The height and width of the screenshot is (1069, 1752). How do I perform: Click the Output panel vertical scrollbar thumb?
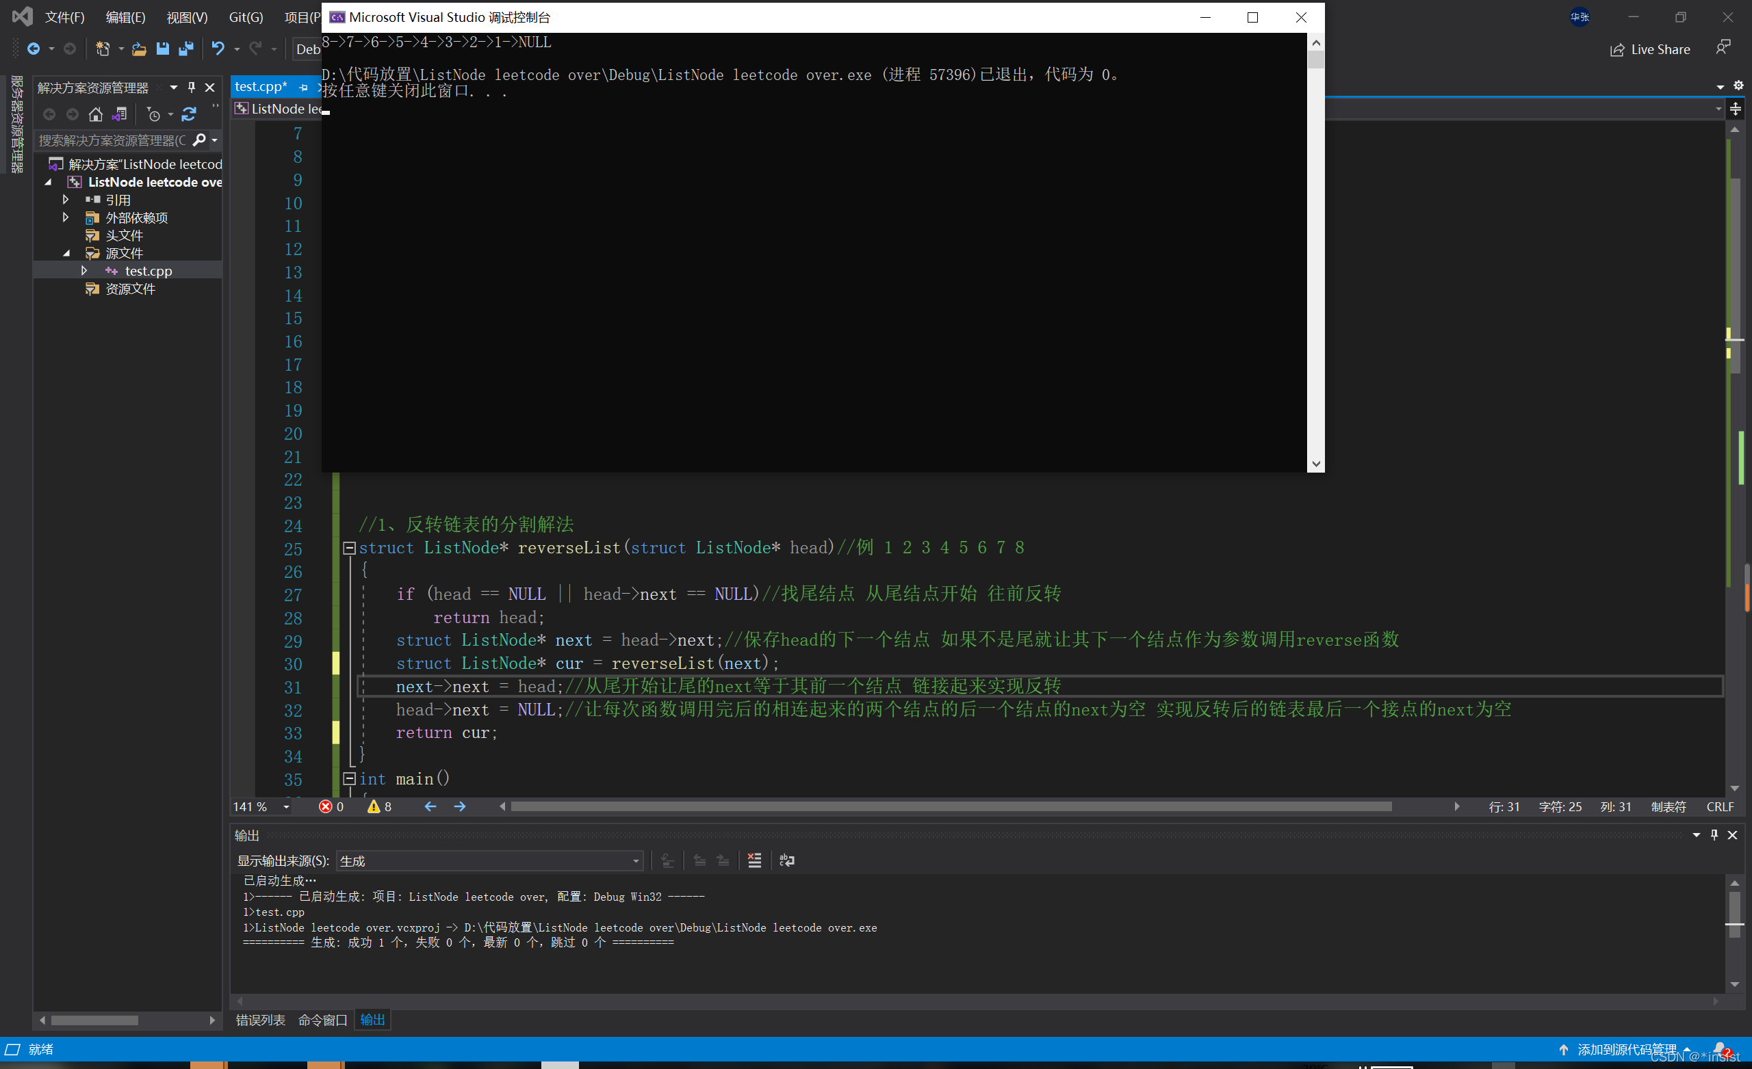pos(1735,913)
